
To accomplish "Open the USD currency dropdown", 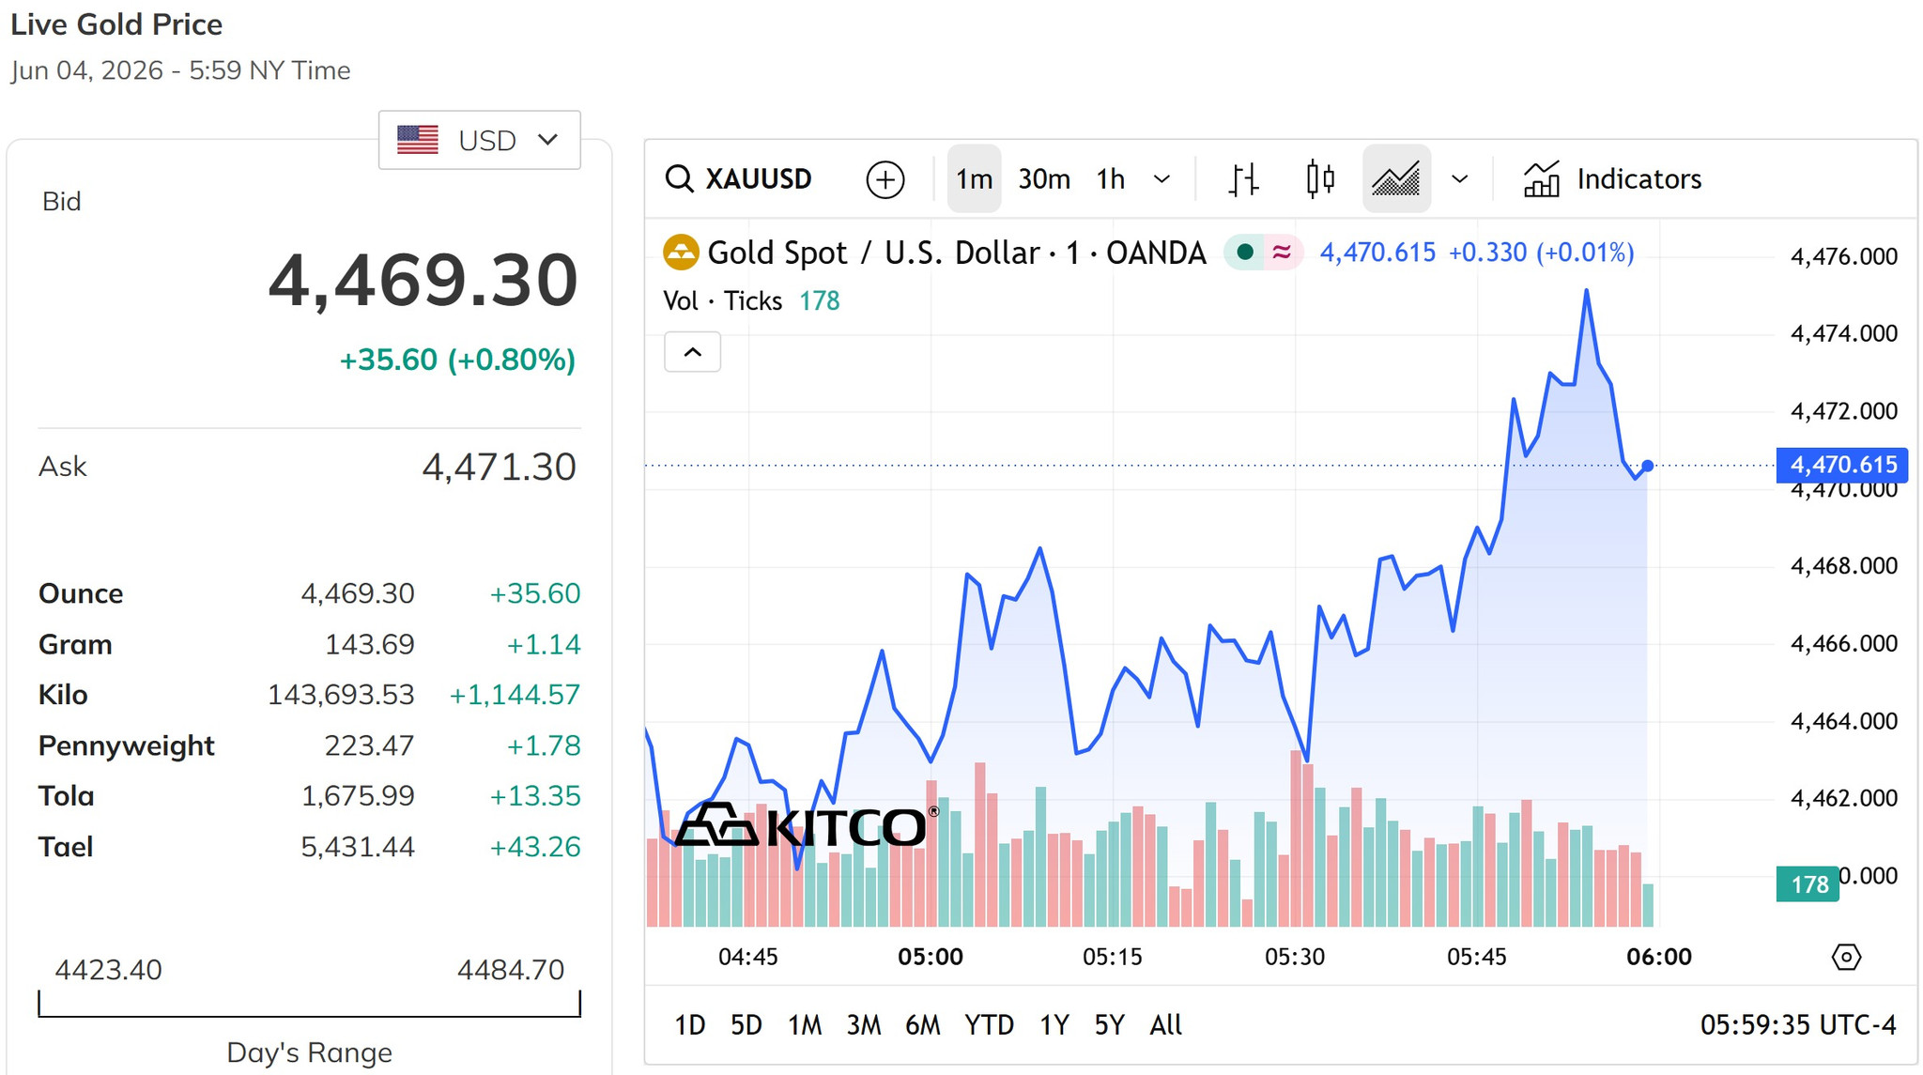I will tap(479, 140).
